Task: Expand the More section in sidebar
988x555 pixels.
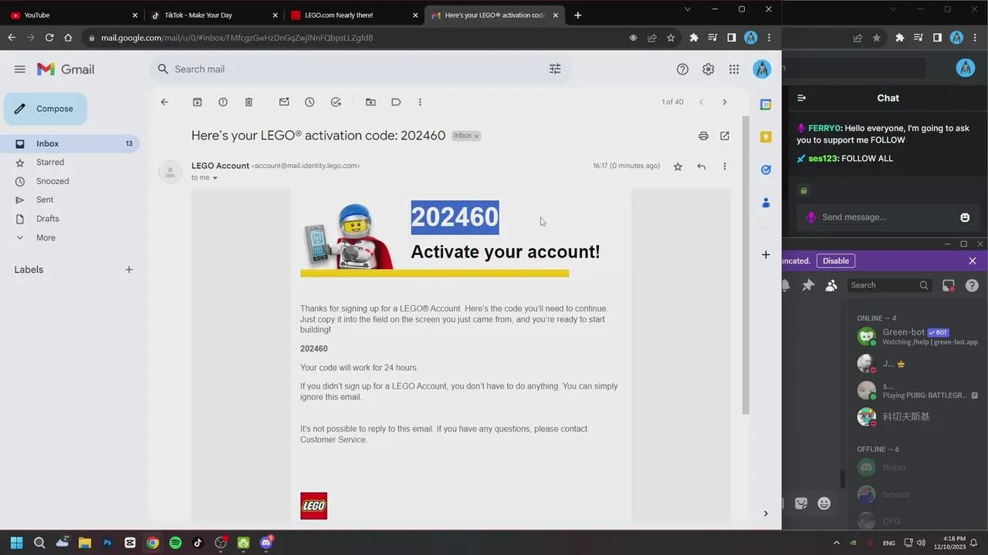Action: click(46, 237)
